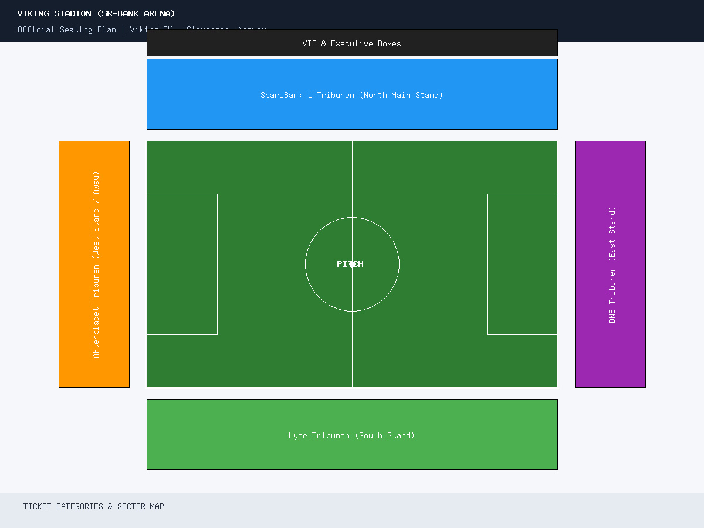Click the halfway line on the pitch
Screen dimensions: 704x528
352,176
